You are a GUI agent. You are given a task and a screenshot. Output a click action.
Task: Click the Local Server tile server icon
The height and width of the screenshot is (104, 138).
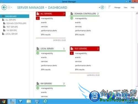[x=38, y=49]
